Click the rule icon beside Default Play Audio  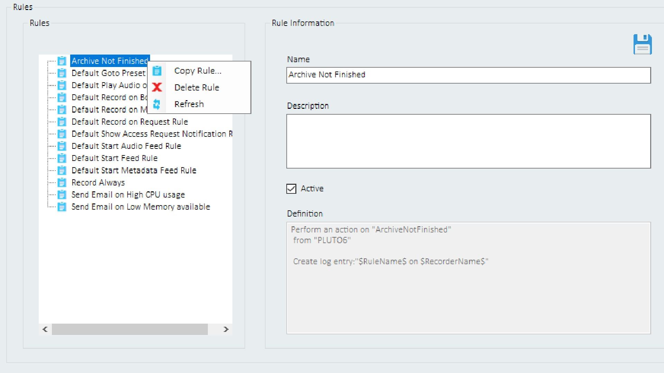click(62, 85)
